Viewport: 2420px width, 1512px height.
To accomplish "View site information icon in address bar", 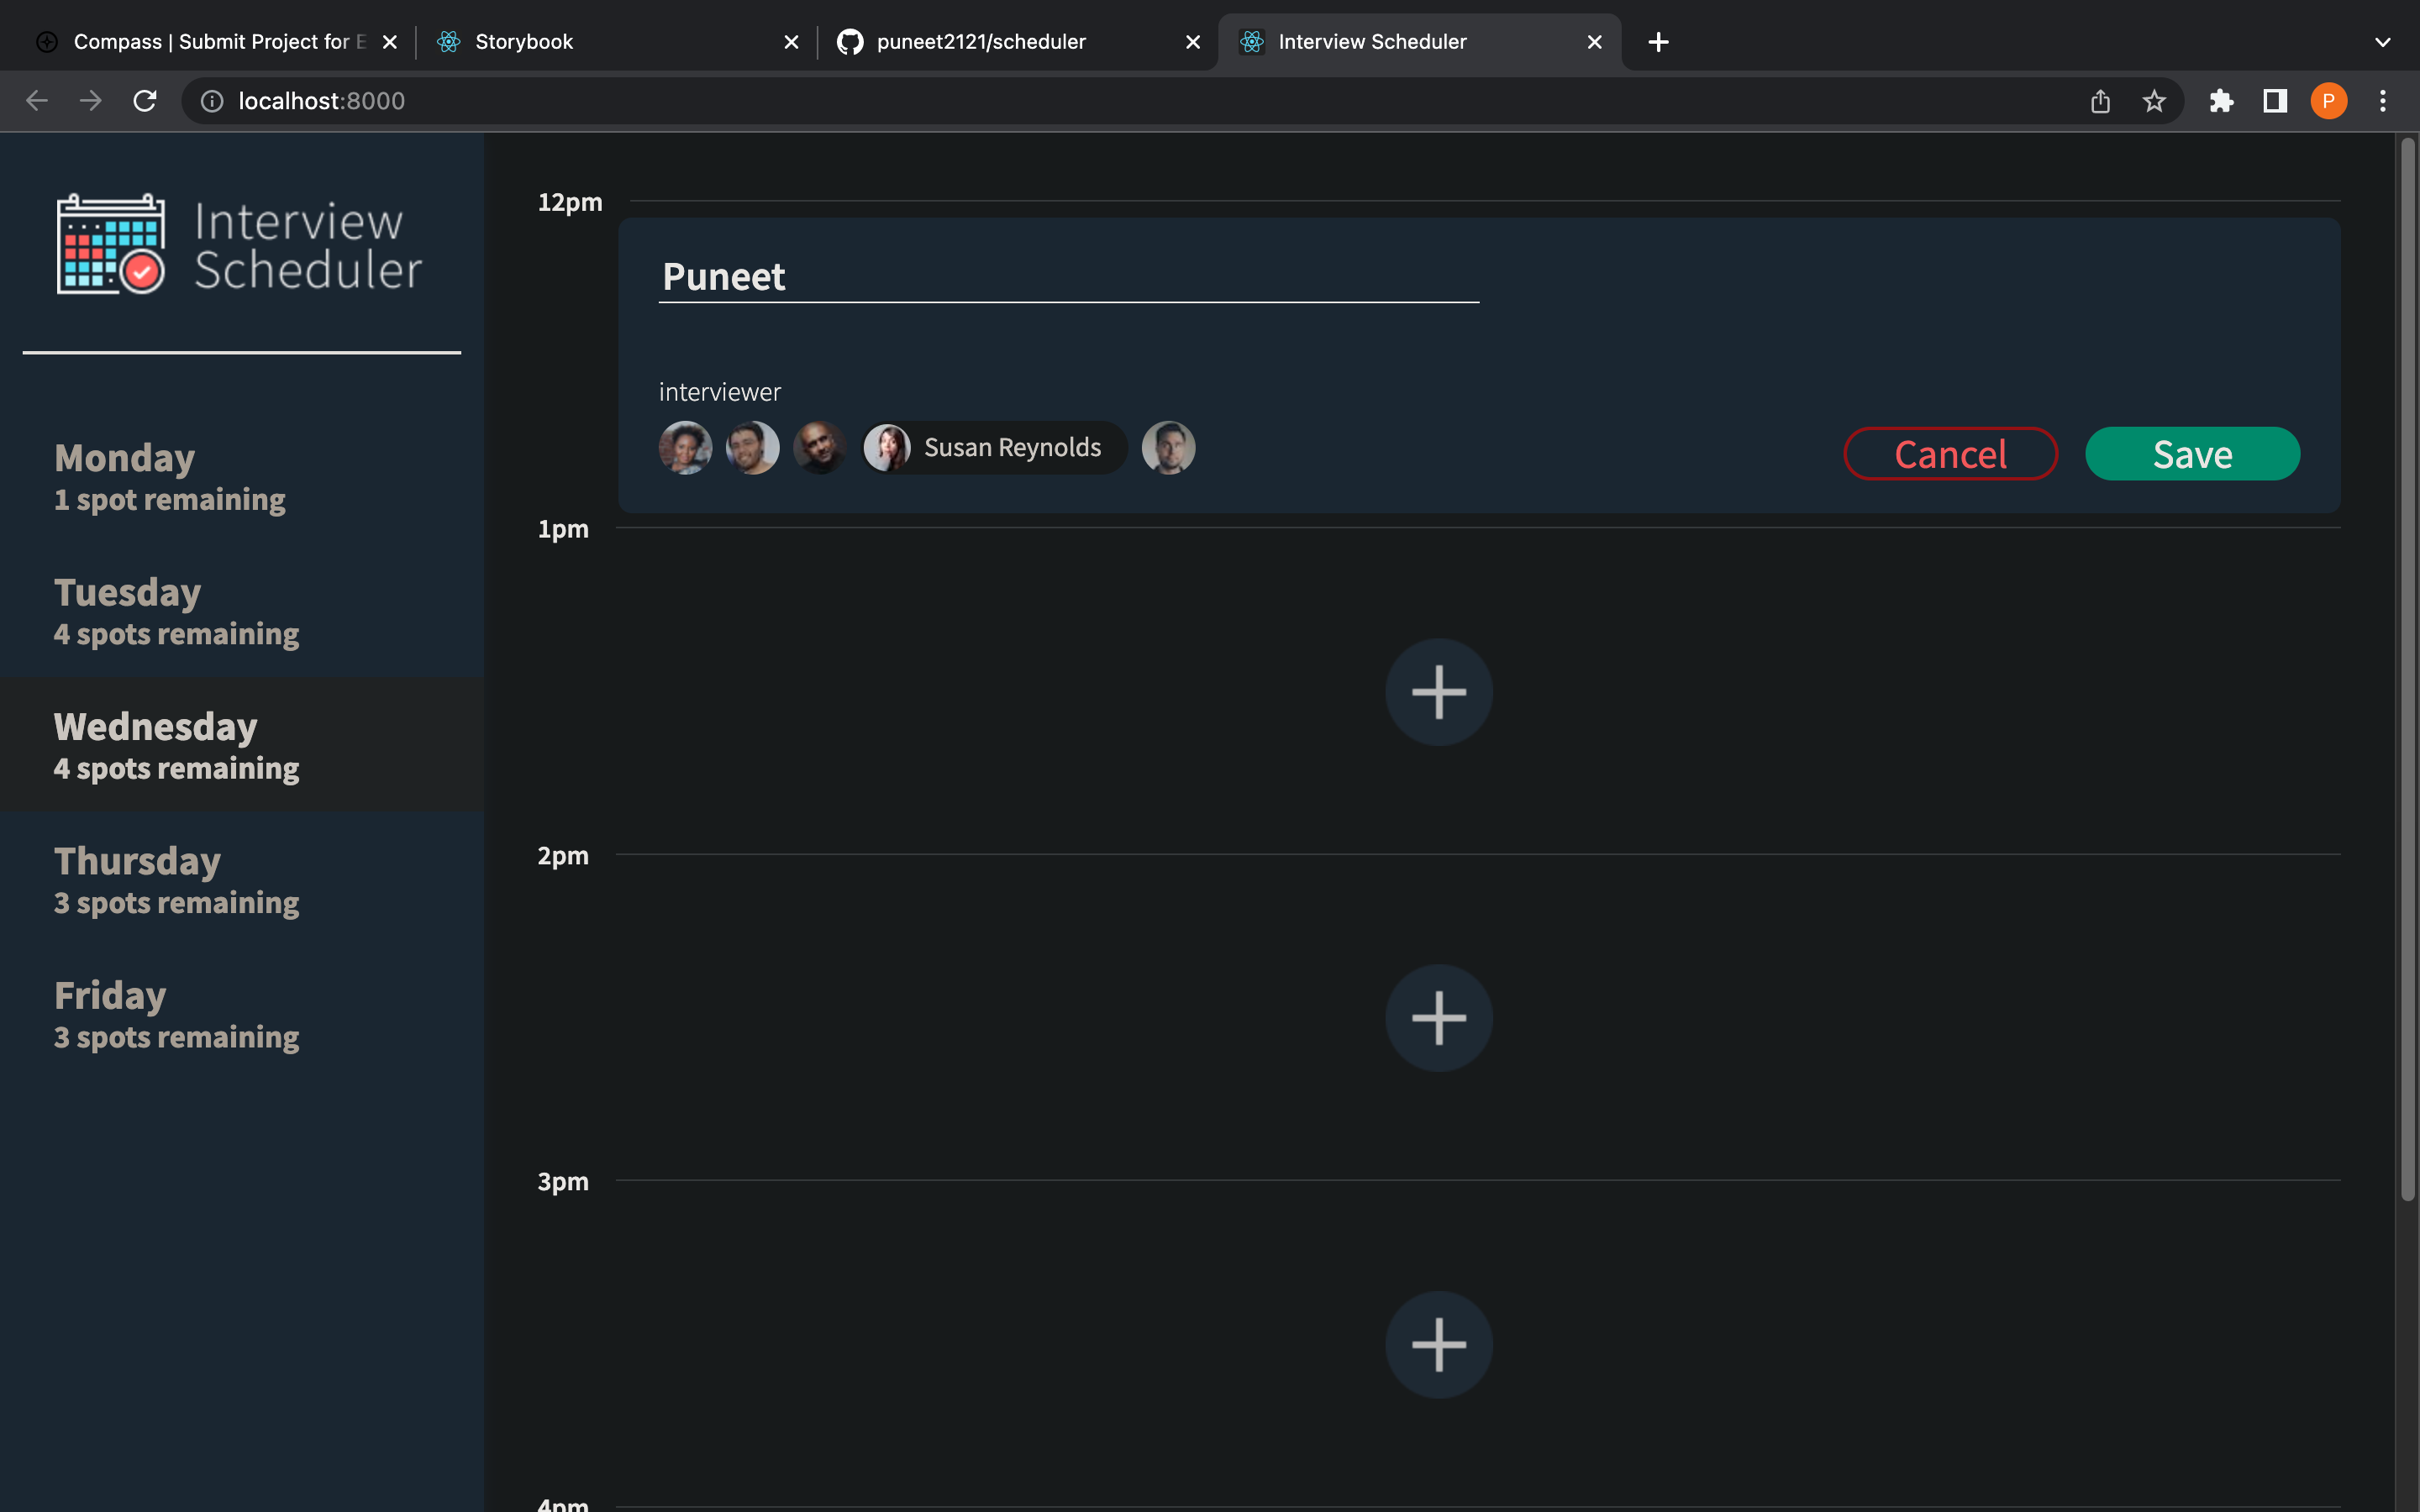I will [212, 101].
